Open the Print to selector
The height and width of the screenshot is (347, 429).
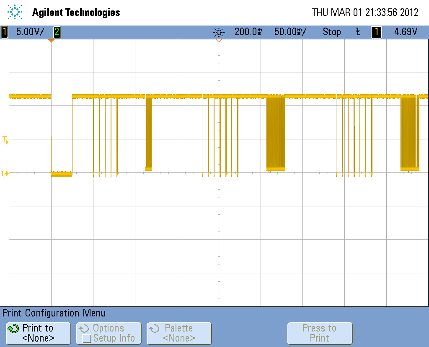coord(38,333)
